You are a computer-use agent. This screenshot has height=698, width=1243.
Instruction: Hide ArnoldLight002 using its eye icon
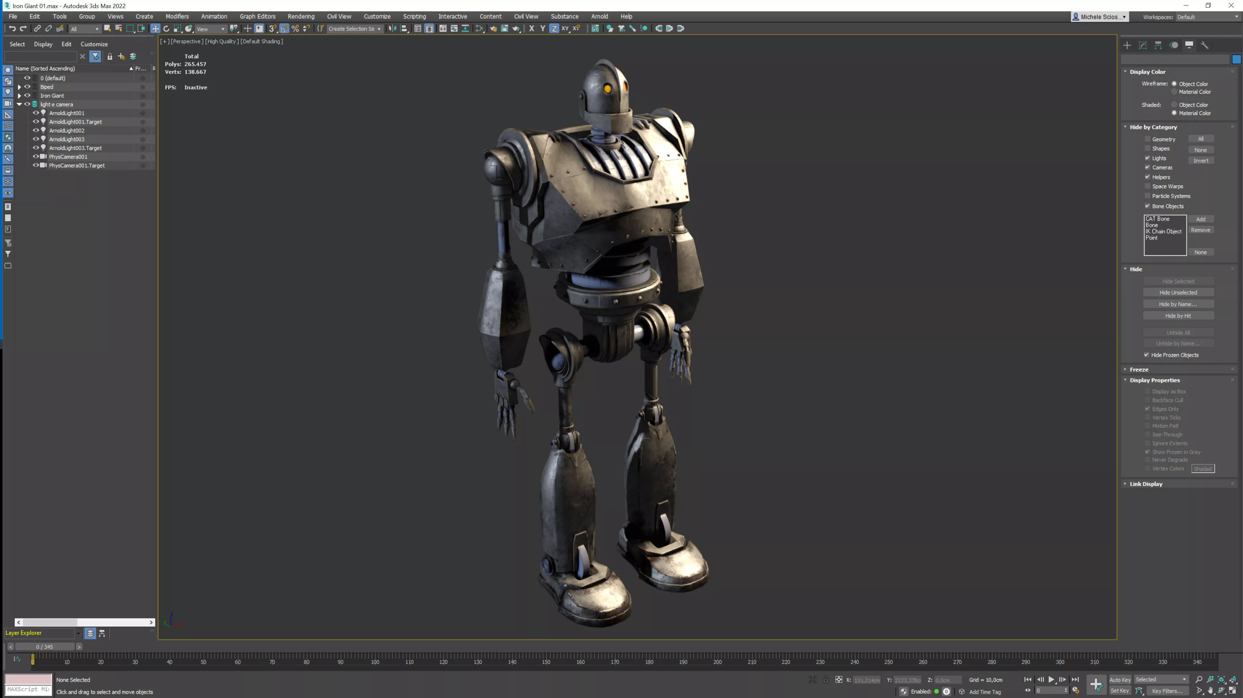[35, 130]
